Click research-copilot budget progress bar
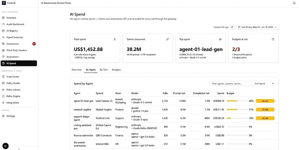Screen dimensions: 299x150 coord(237,110)
